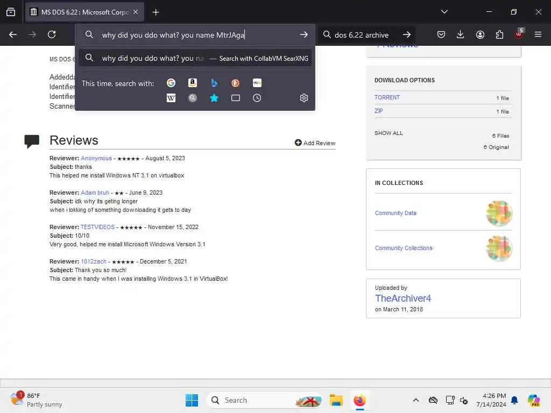Click SHOW ALL download files
The image size is (551, 413).
tap(388, 133)
